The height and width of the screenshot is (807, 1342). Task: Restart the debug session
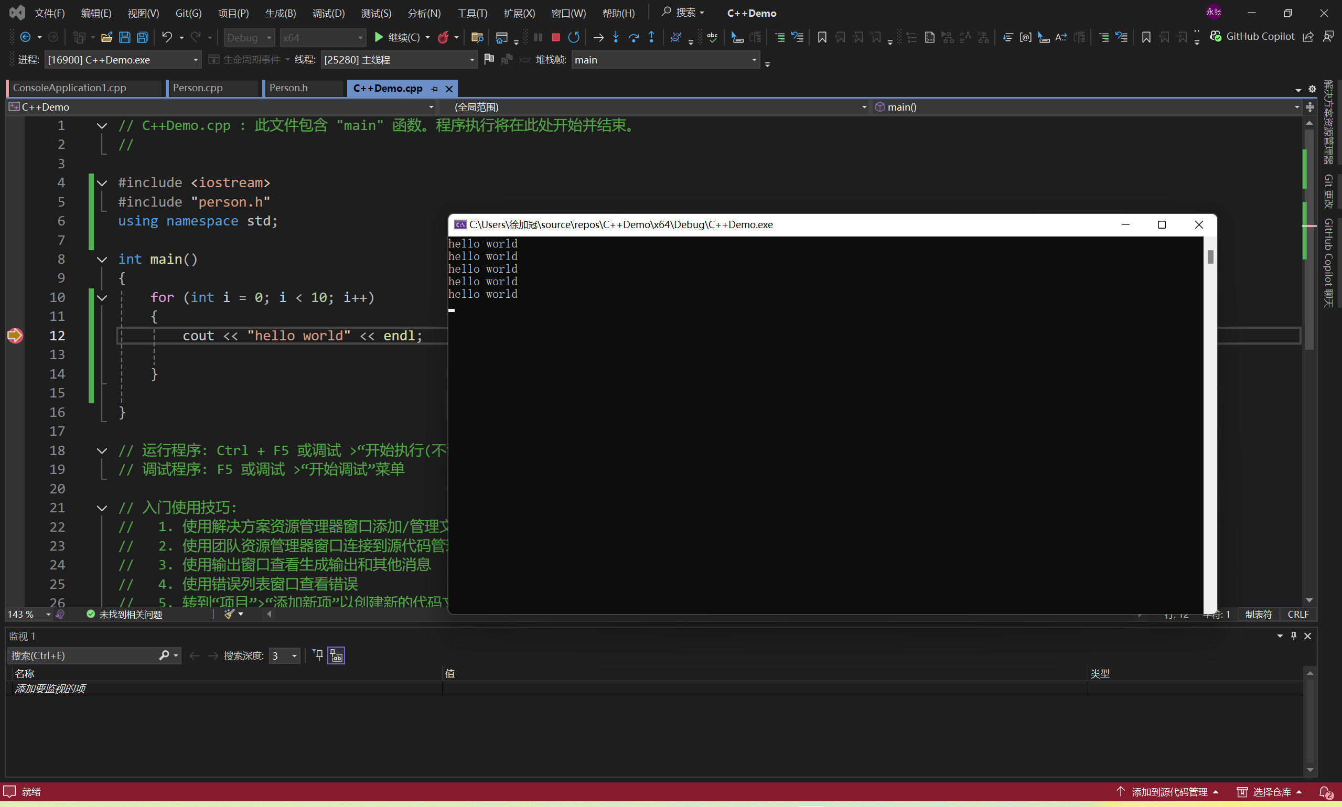[x=574, y=37]
